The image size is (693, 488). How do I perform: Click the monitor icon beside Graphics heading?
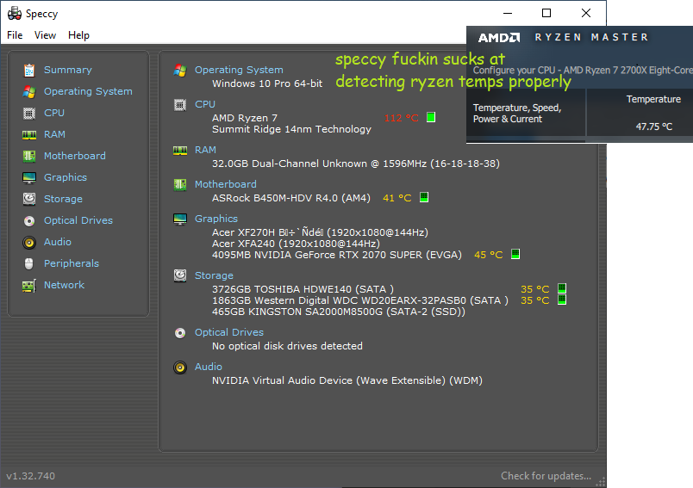[180, 219]
